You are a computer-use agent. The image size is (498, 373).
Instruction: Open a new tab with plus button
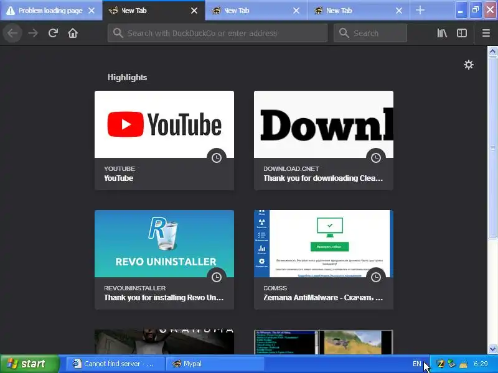click(x=420, y=11)
